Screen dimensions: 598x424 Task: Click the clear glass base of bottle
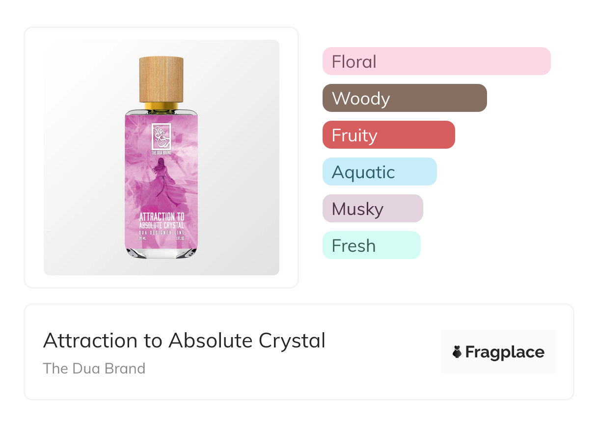click(x=161, y=252)
